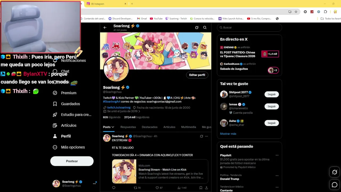The image size is (341, 192).
Task: Click the Buscar search field
Action: pos(249,27)
